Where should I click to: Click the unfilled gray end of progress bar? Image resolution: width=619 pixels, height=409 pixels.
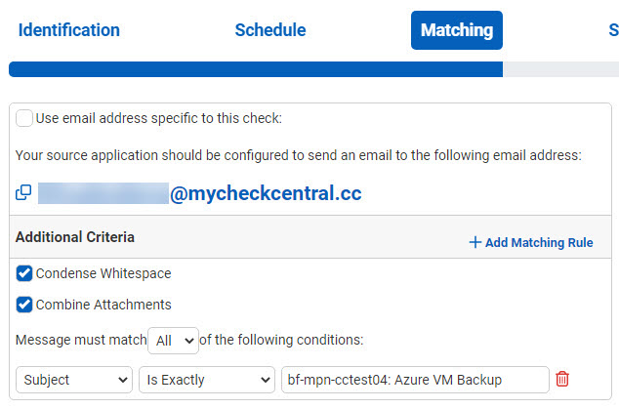point(560,69)
